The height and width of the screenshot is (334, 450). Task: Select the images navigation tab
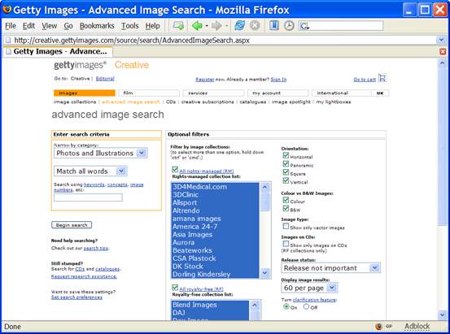click(85, 93)
